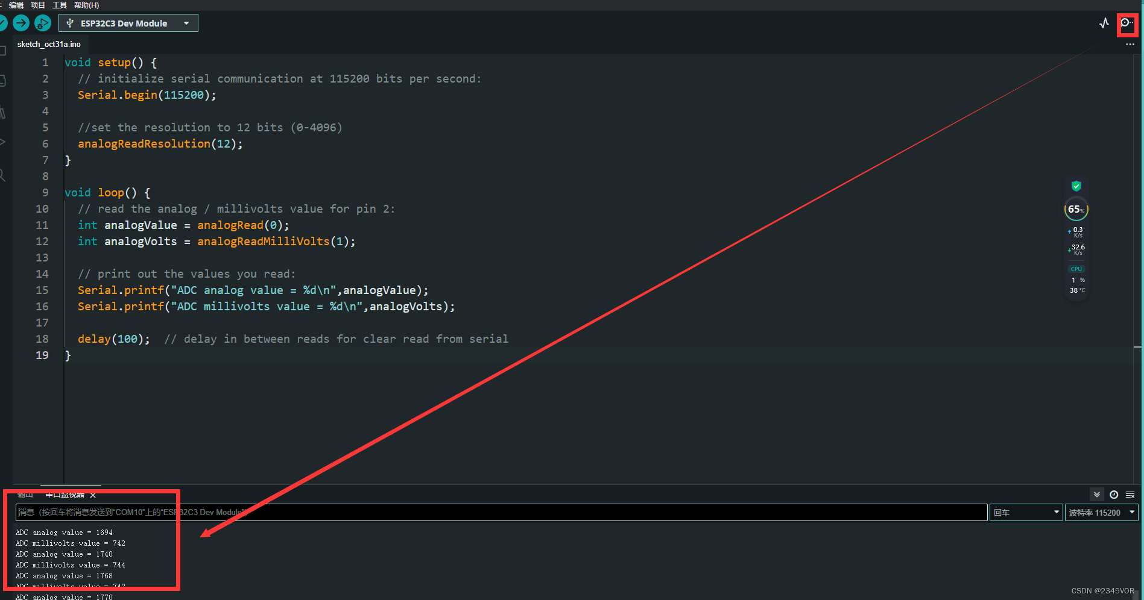Open the 工具 menu
1144x600 pixels.
(x=60, y=5)
